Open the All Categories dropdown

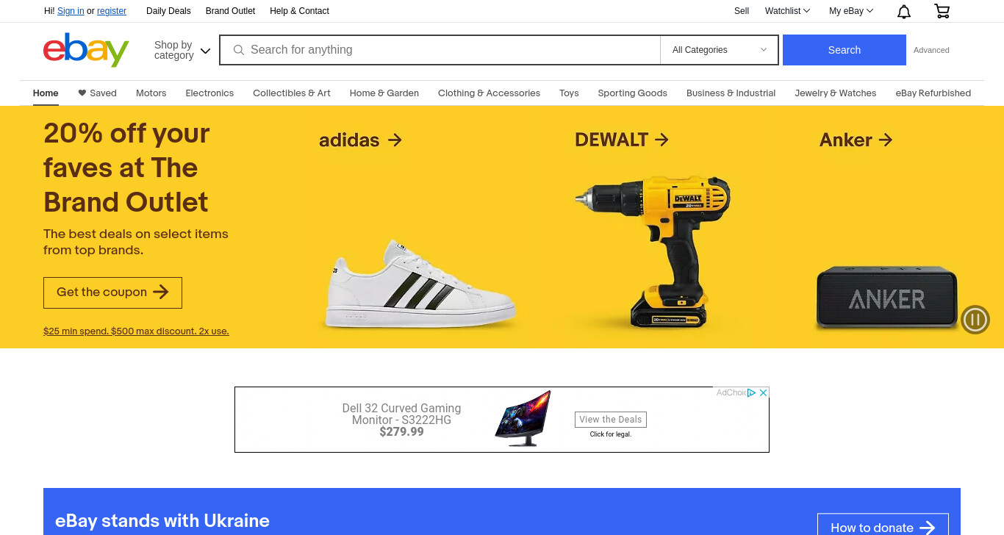(719, 50)
